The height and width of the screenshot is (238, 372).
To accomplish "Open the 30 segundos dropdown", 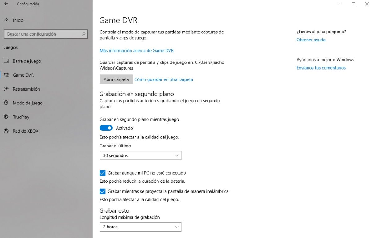I will 140,155.
